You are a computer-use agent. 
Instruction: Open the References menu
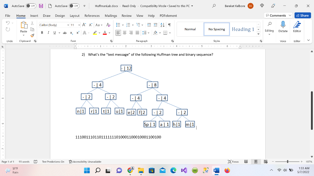(x=92, y=16)
